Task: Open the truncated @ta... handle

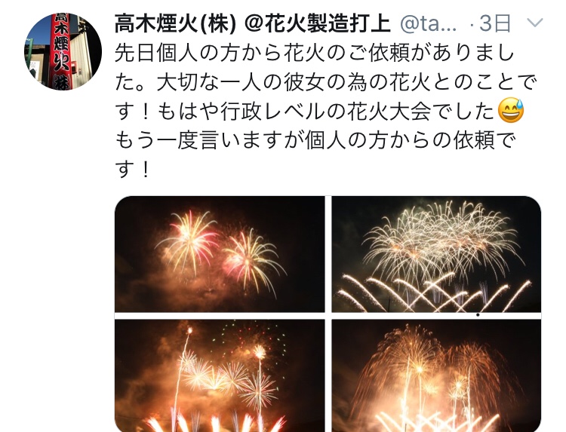Action: pos(429,24)
